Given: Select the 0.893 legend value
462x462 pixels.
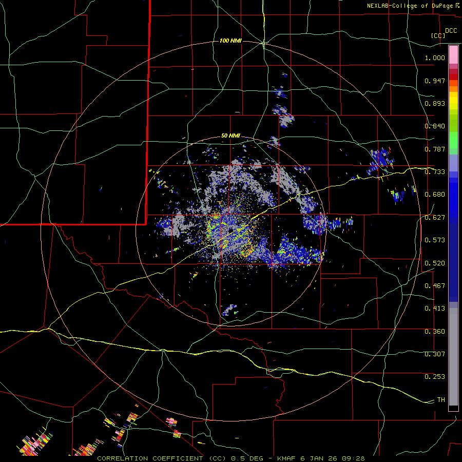Looking at the screenshot, I should [435, 103].
